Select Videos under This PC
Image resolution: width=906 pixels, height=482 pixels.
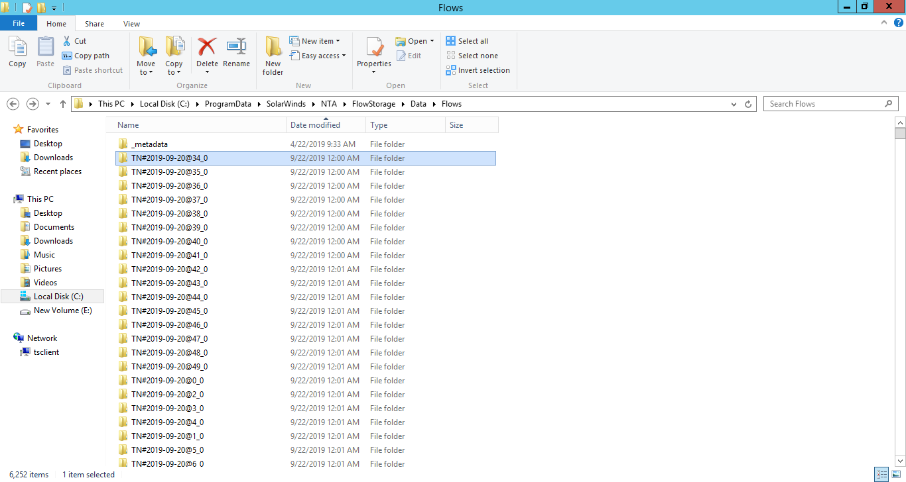point(38,283)
